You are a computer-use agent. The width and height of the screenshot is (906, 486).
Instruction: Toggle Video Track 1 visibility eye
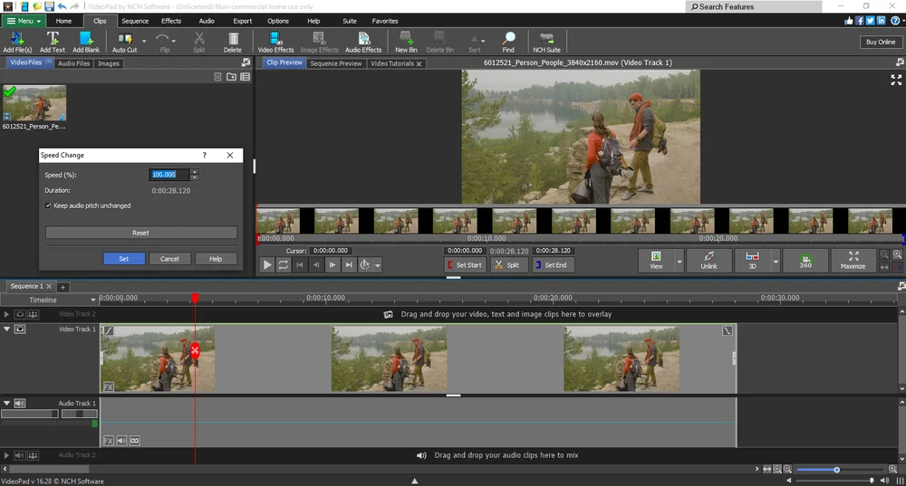pyautogui.click(x=20, y=329)
